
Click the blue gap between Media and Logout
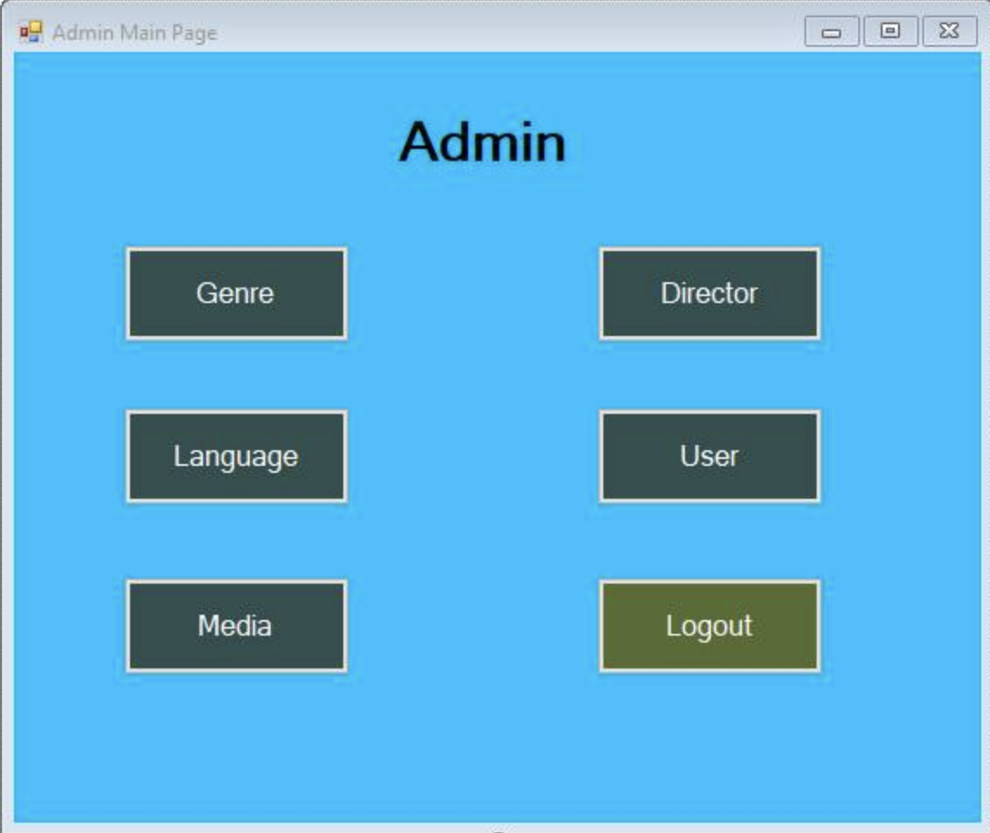[472, 626]
